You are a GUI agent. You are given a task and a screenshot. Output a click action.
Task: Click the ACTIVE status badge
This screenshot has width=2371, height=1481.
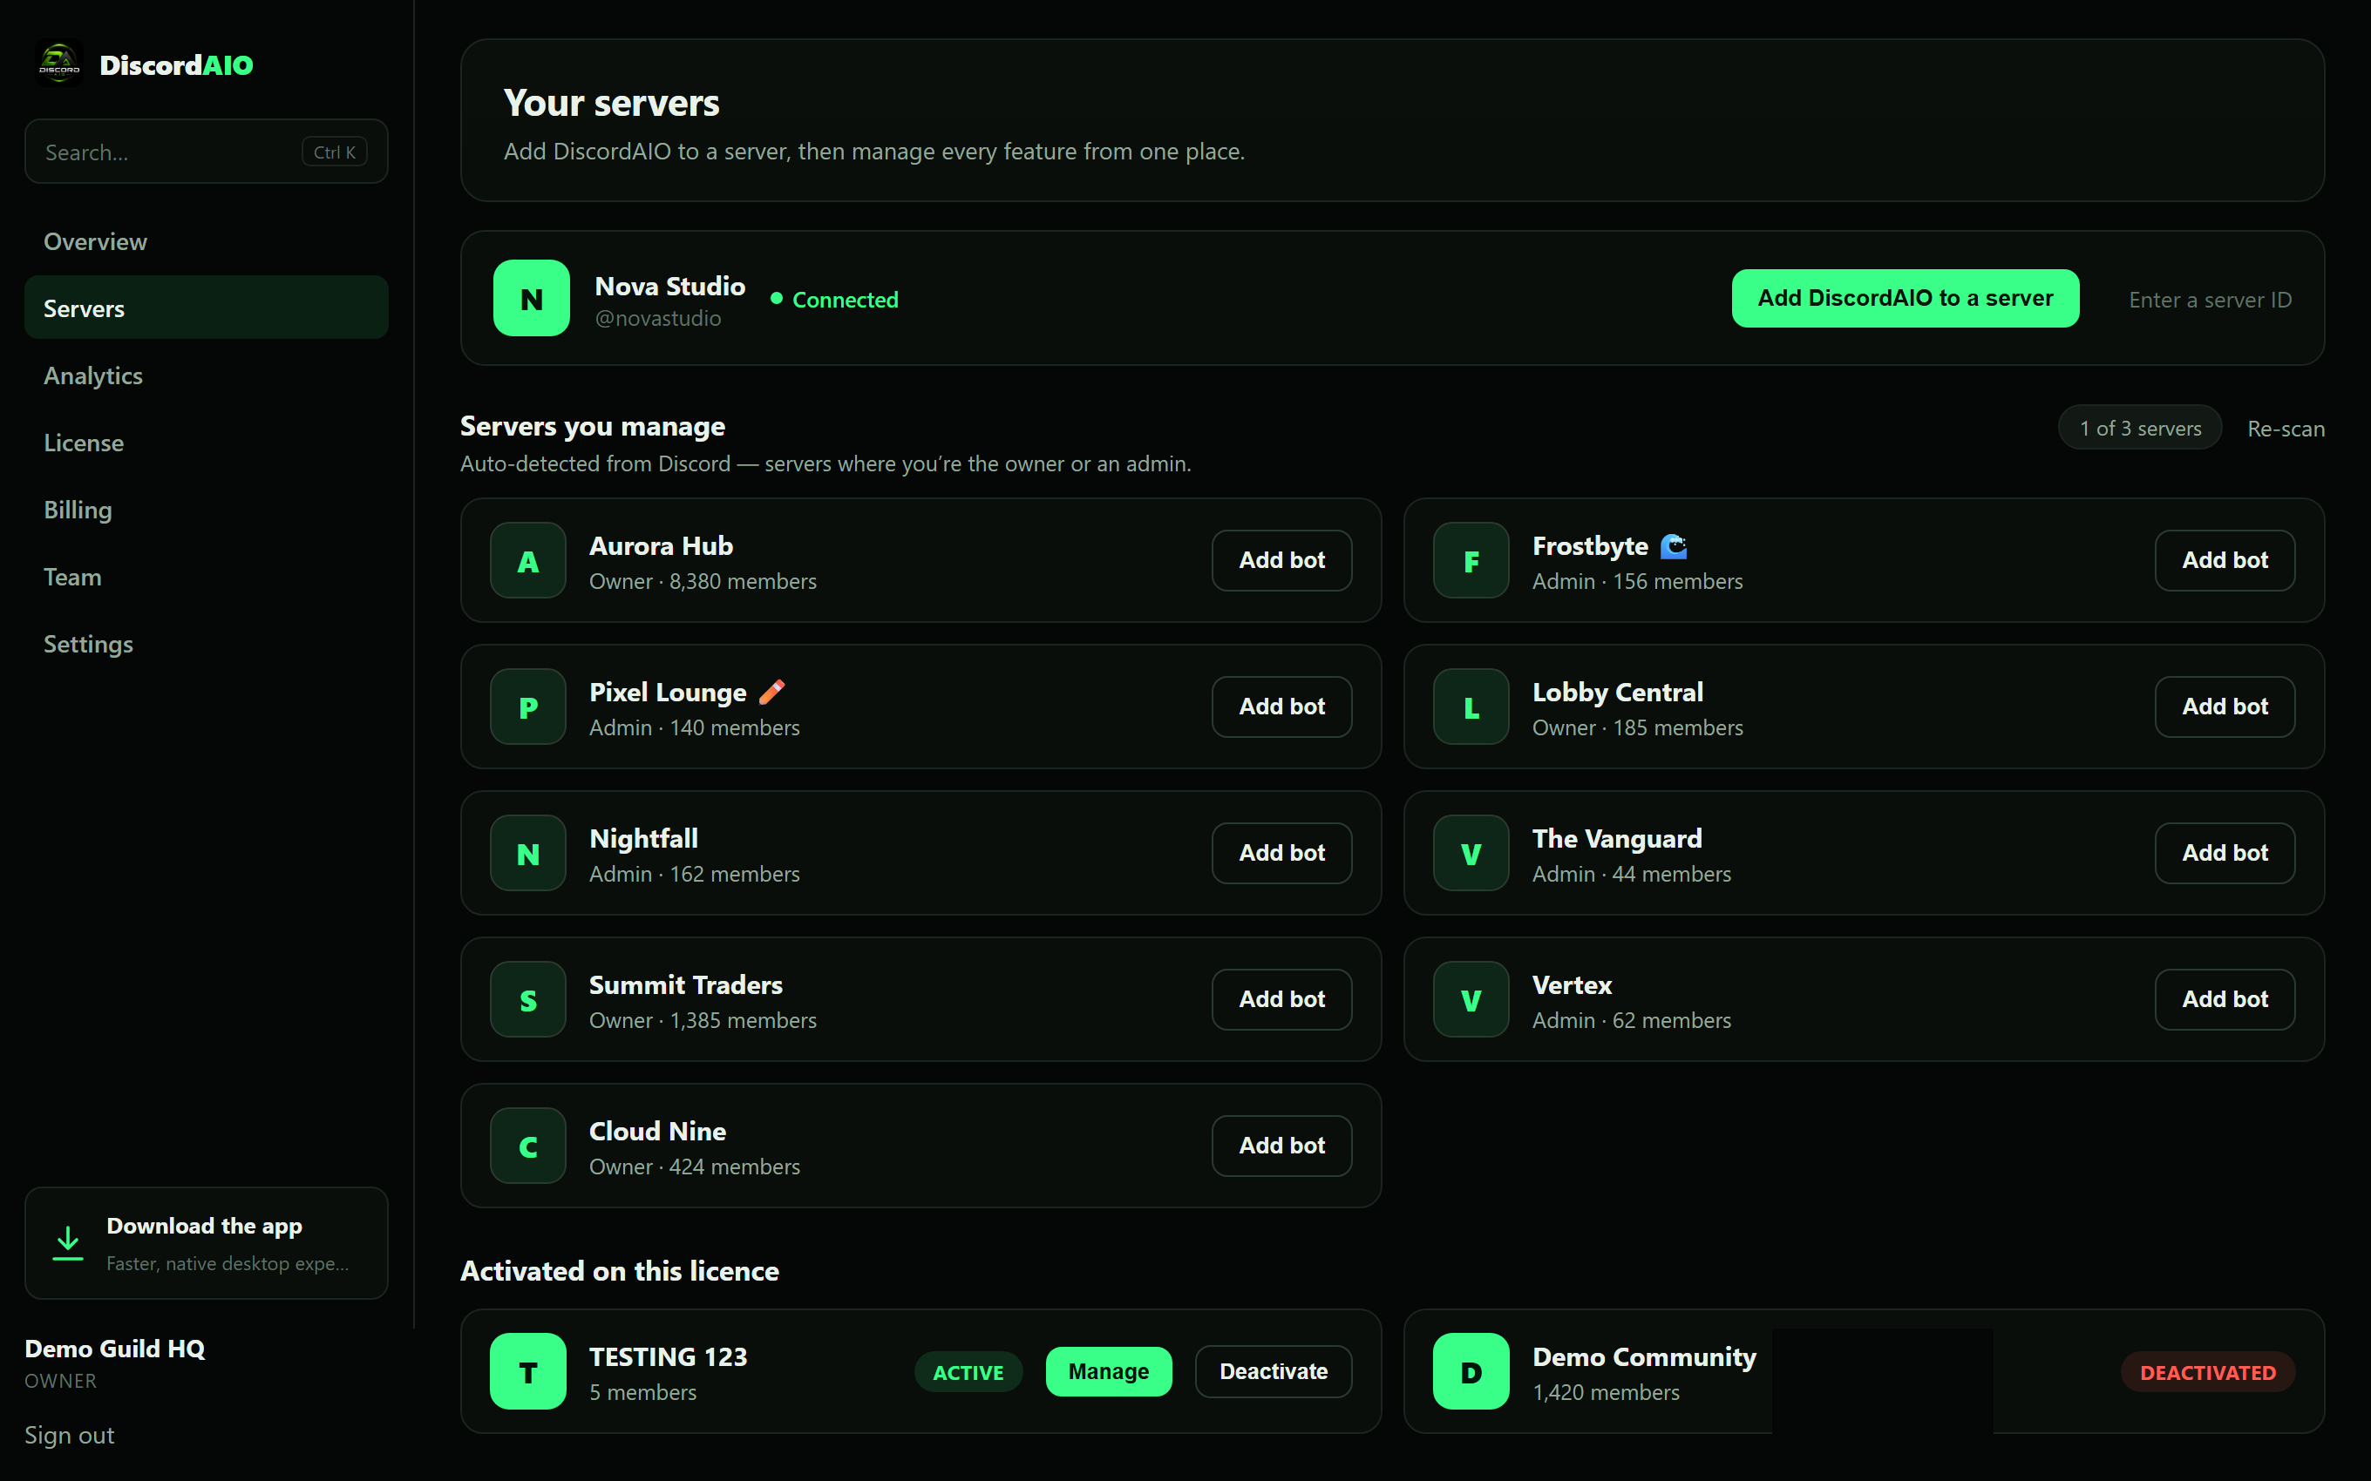[x=968, y=1372]
